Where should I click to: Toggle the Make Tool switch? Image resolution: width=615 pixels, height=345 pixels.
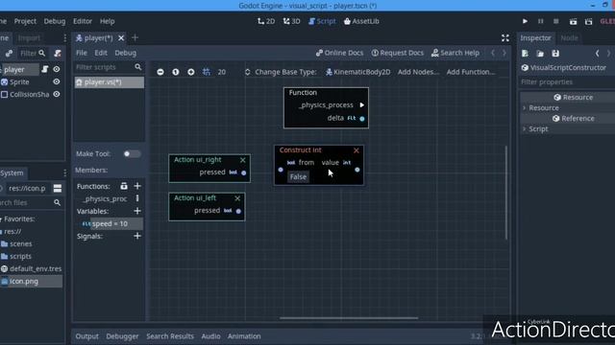click(132, 153)
